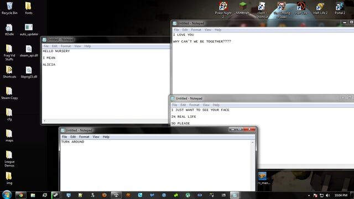The image size is (354, 199).
Task: Open the maps folder on the desktop
Action: pyautogui.click(x=9, y=136)
